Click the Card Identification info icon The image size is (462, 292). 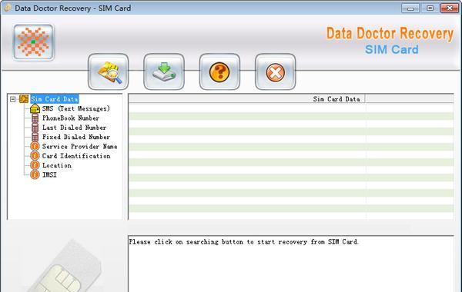[x=35, y=155]
